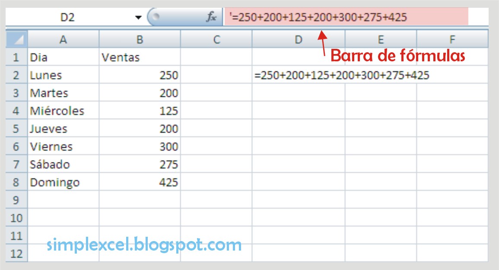Select row header 1
499x270 pixels.
pyautogui.click(x=16, y=57)
